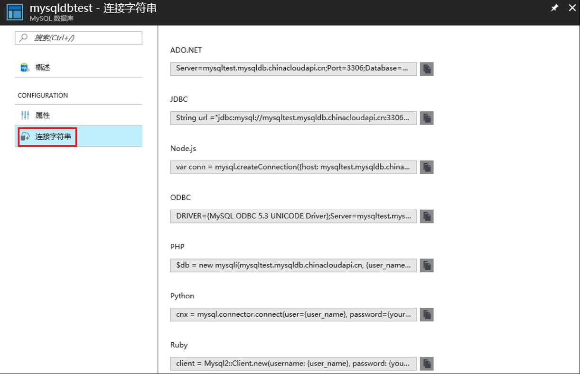Screen dimensions: 580x374
Task: Select the ADO.NET connection string field
Action: click(x=294, y=69)
